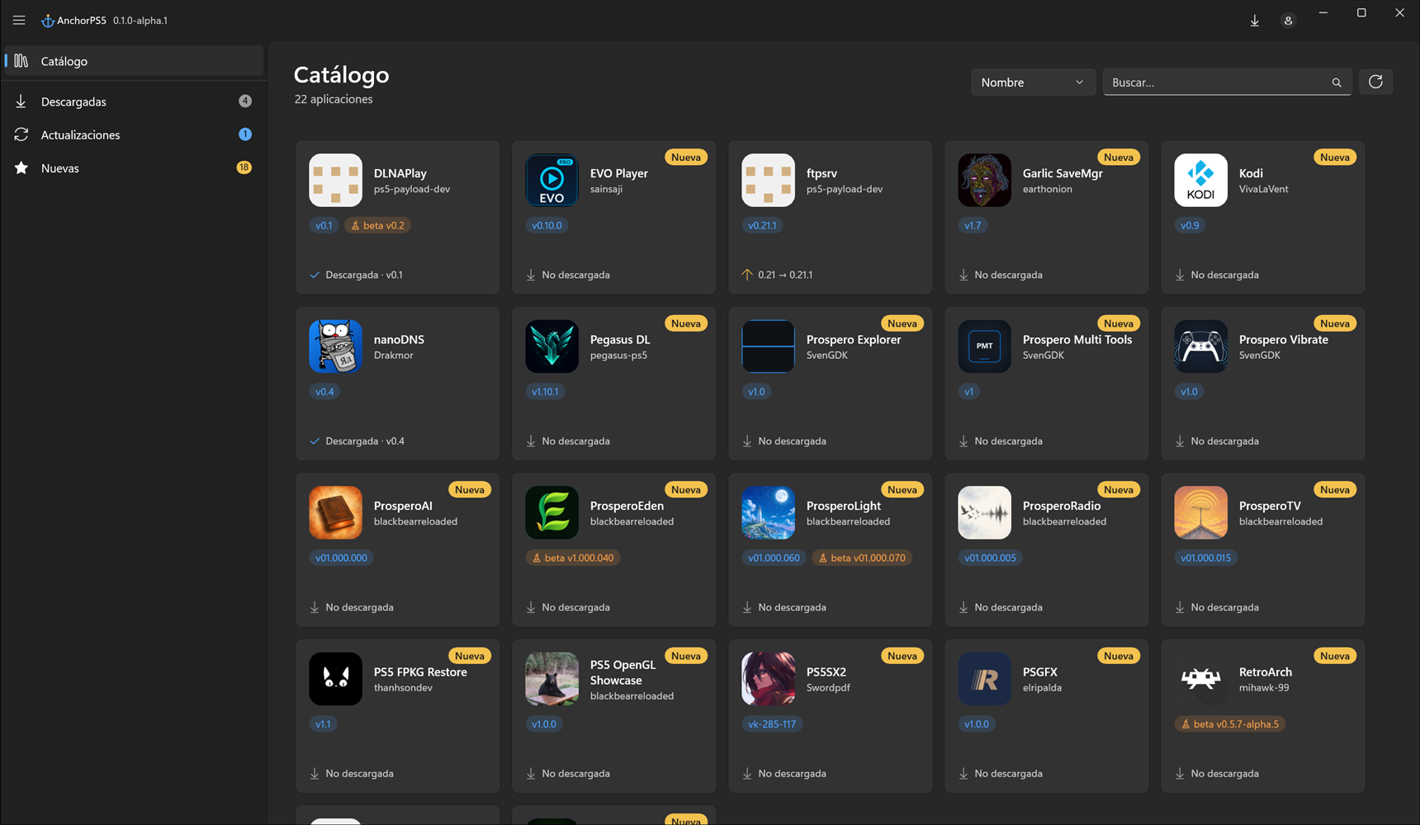This screenshot has height=825, width=1420.
Task: Click the PS5 OpenGL Showcase thumbnail
Action: pyautogui.click(x=551, y=679)
